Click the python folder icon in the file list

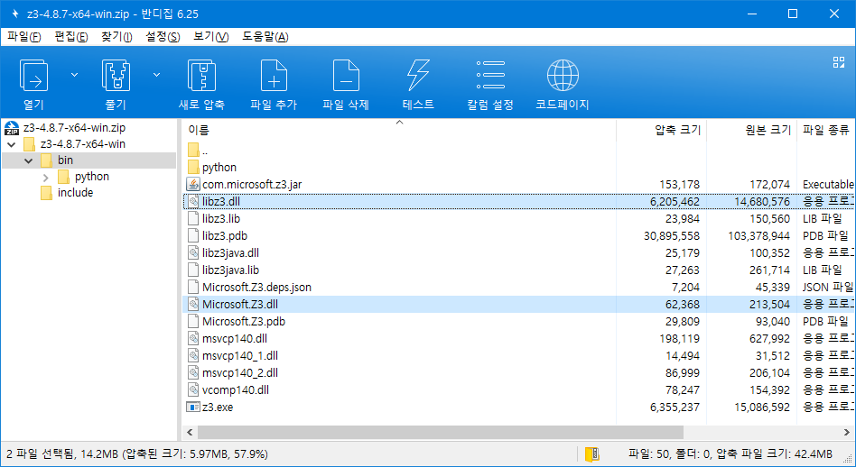pyautogui.click(x=193, y=167)
